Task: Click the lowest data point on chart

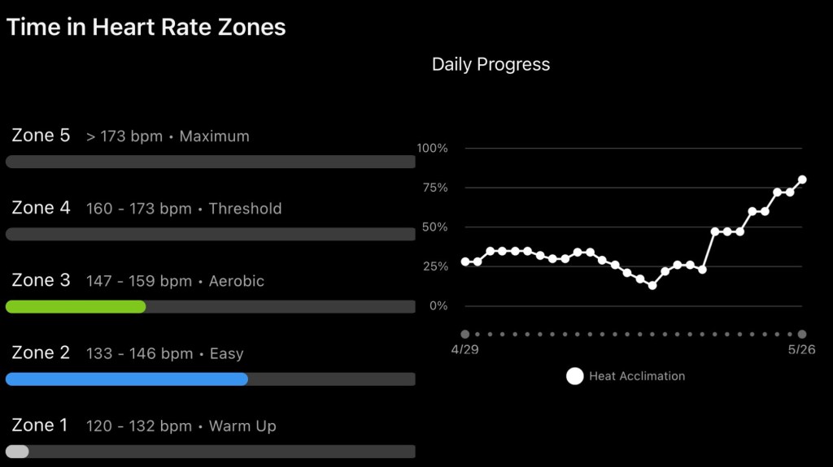Action: [x=652, y=285]
